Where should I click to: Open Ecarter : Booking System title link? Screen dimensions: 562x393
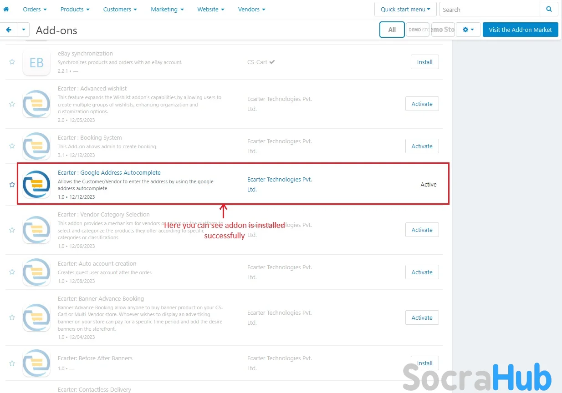point(90,137)
